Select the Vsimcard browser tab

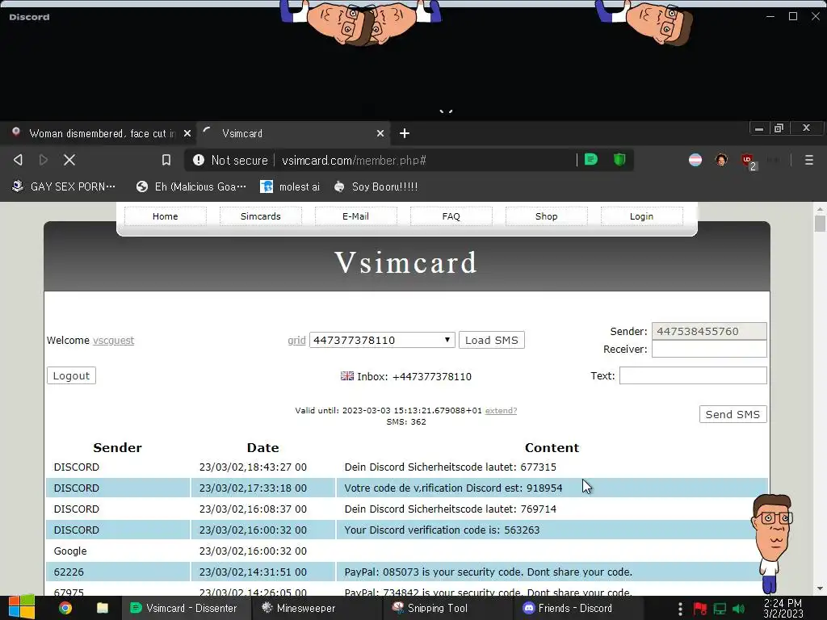click(x=294, y=133)
